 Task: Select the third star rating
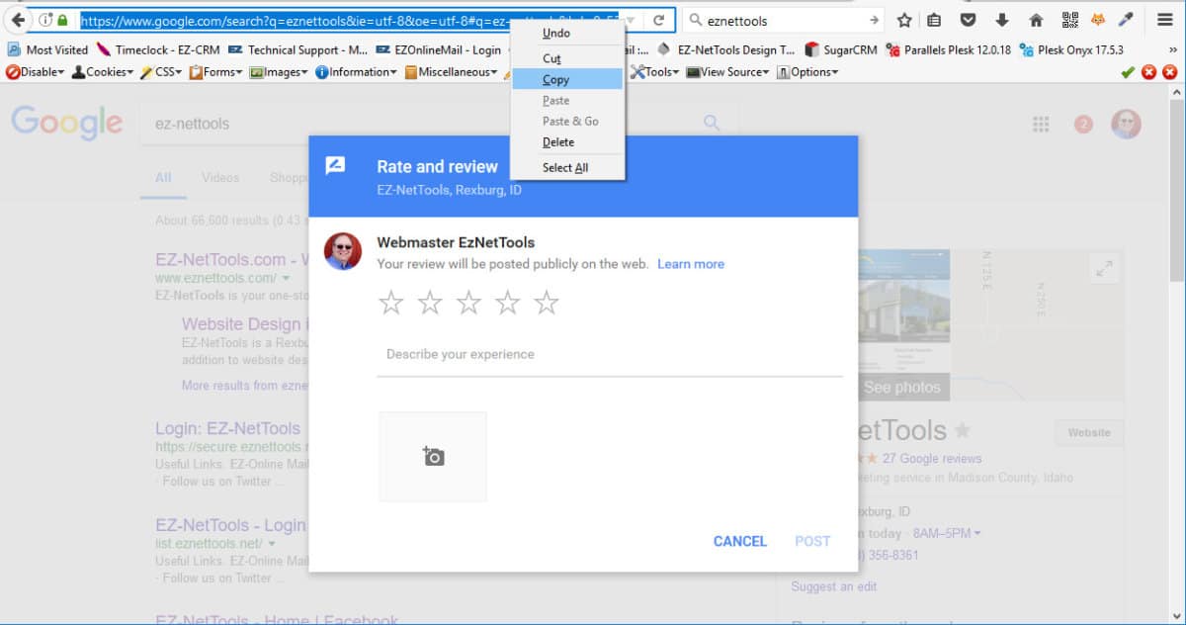tap(468, 303)
